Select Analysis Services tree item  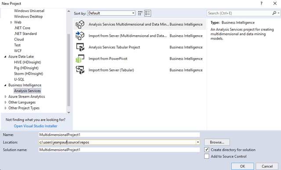[x=27, y=91]
